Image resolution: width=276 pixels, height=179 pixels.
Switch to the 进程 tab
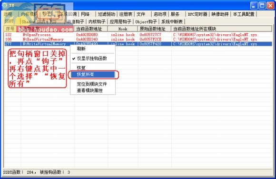pos(8,14)
